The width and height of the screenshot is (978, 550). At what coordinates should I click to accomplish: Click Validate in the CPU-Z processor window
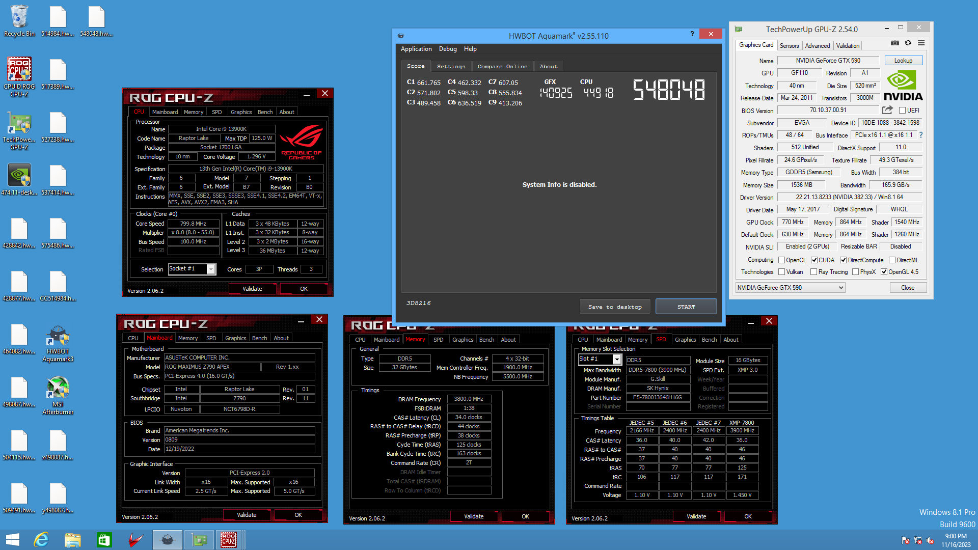pos(252,289)
